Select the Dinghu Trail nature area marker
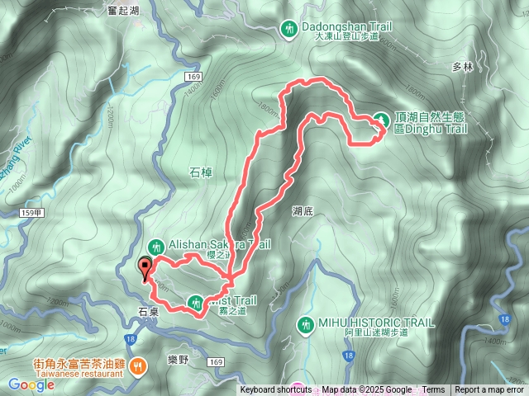 click(381, 120)
